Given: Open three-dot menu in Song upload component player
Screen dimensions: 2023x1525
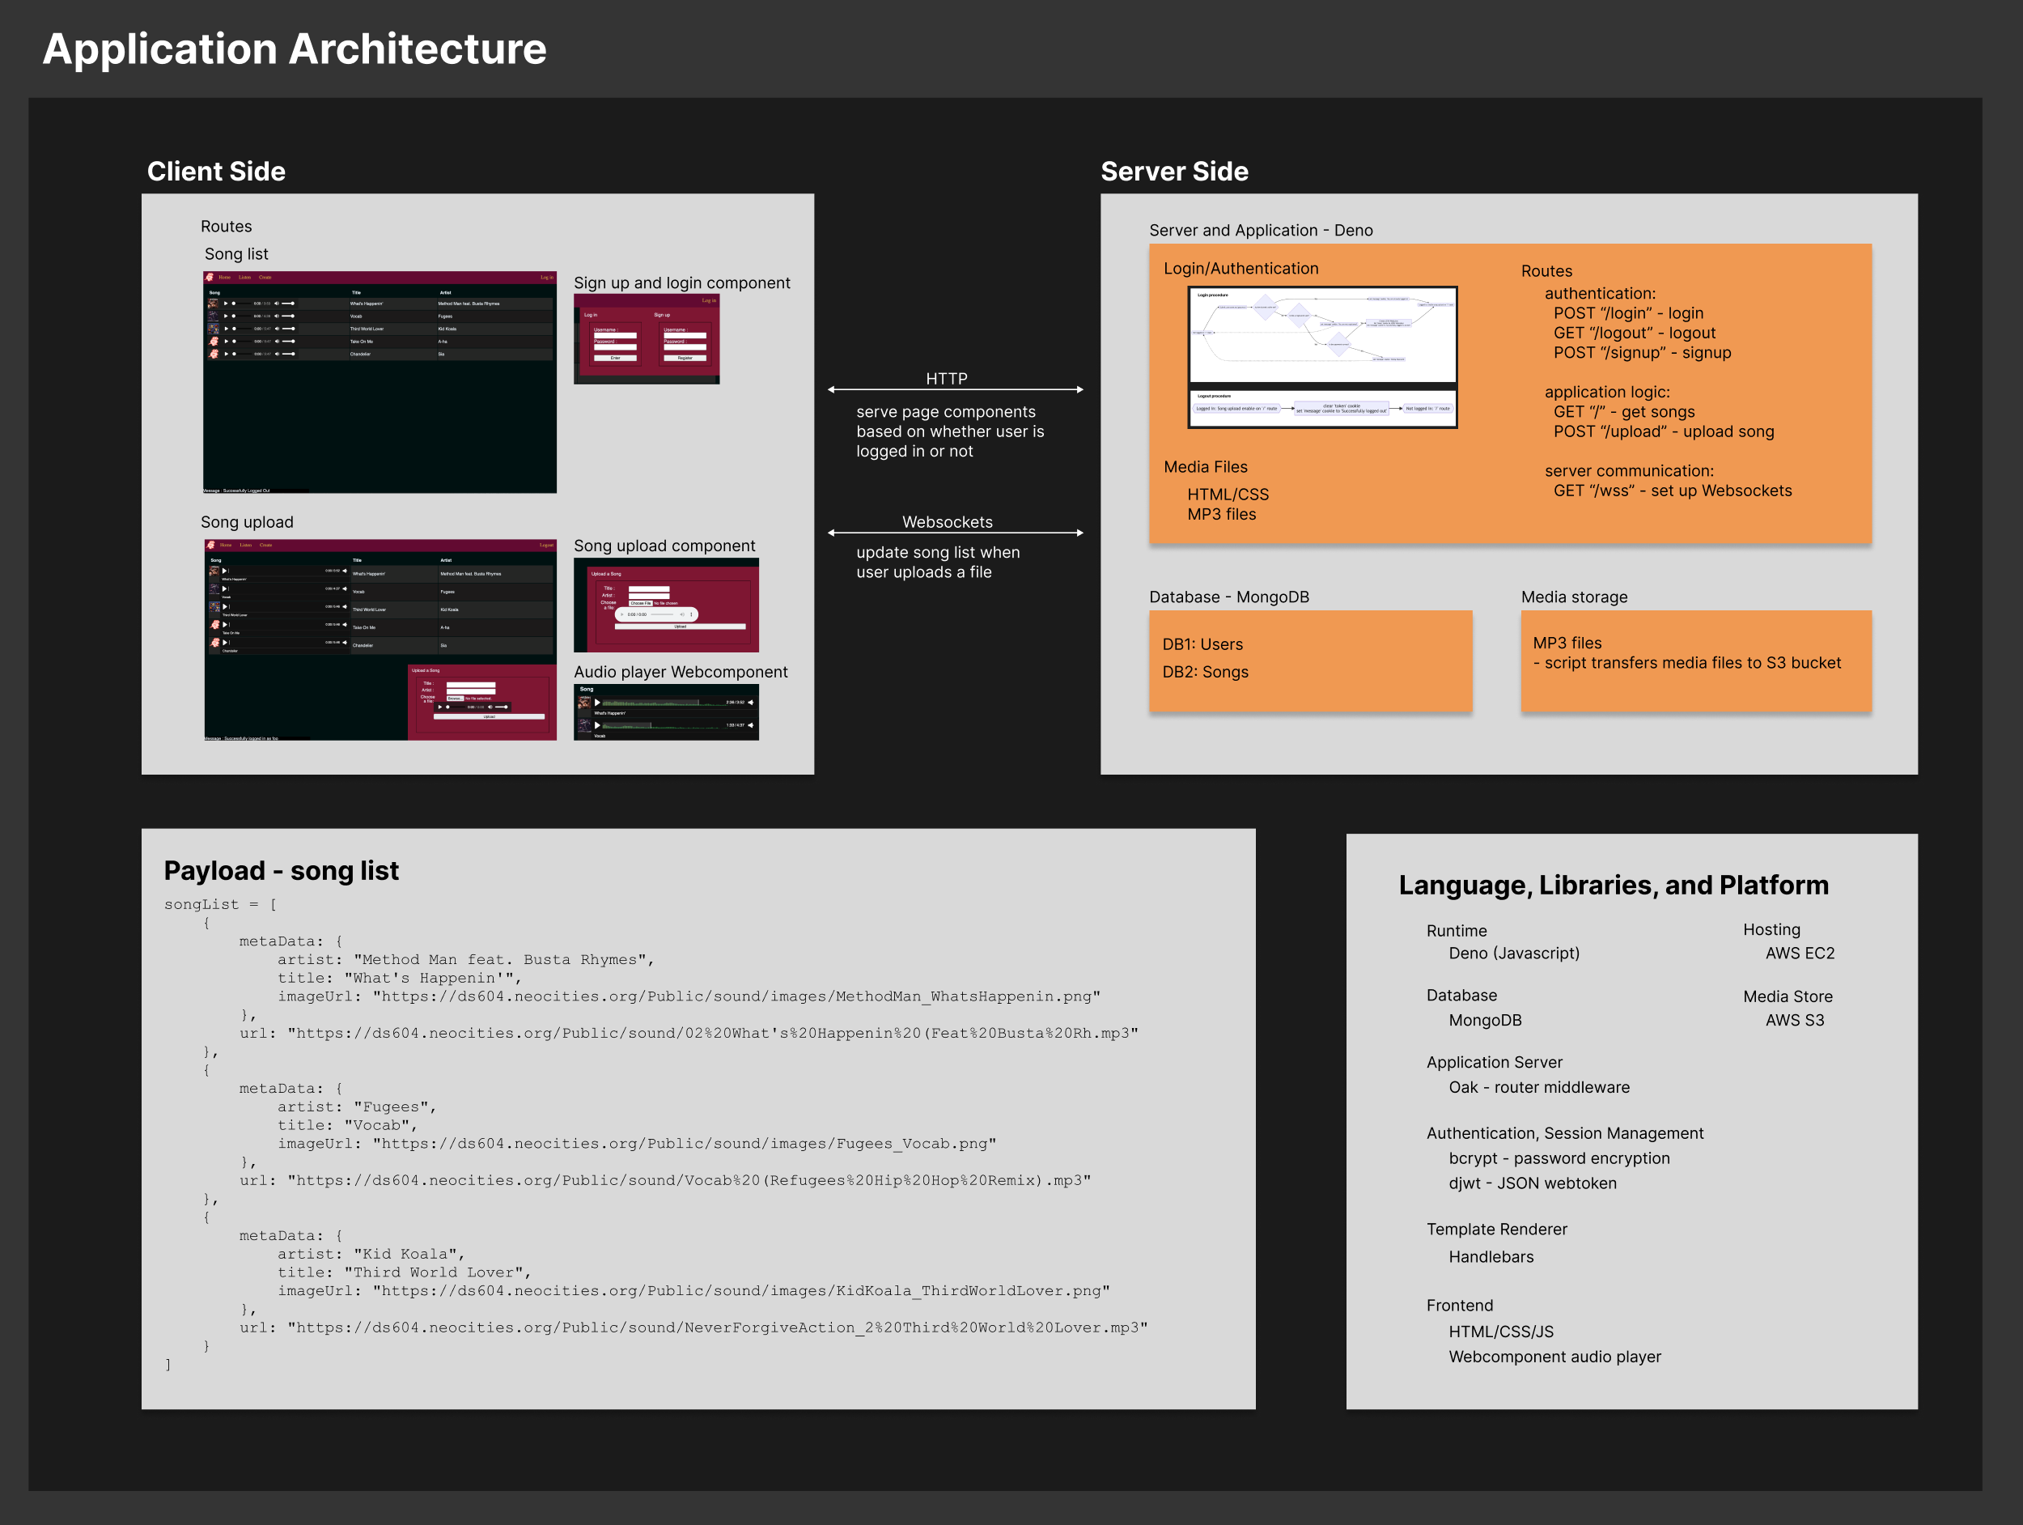Looking at the screenshot, I should 691,614.
